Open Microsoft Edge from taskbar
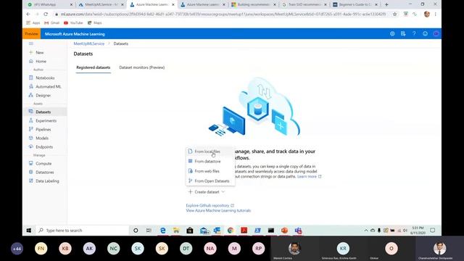464x261 pixels. pyautogui.click(x=162, y=231)
